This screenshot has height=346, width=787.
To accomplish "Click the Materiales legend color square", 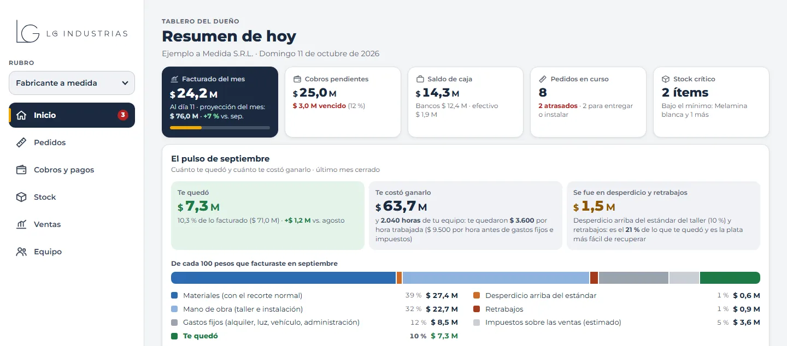I will 174,295.
